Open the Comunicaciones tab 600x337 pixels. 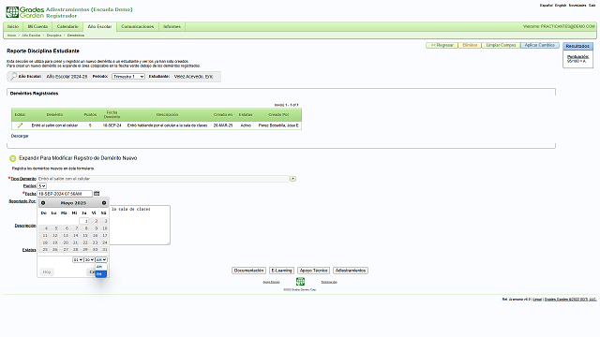138,26
